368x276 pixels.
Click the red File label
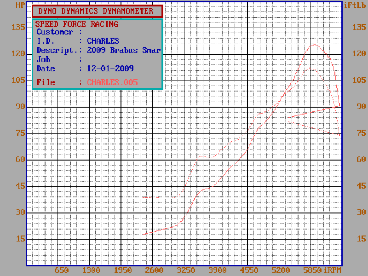46,82
